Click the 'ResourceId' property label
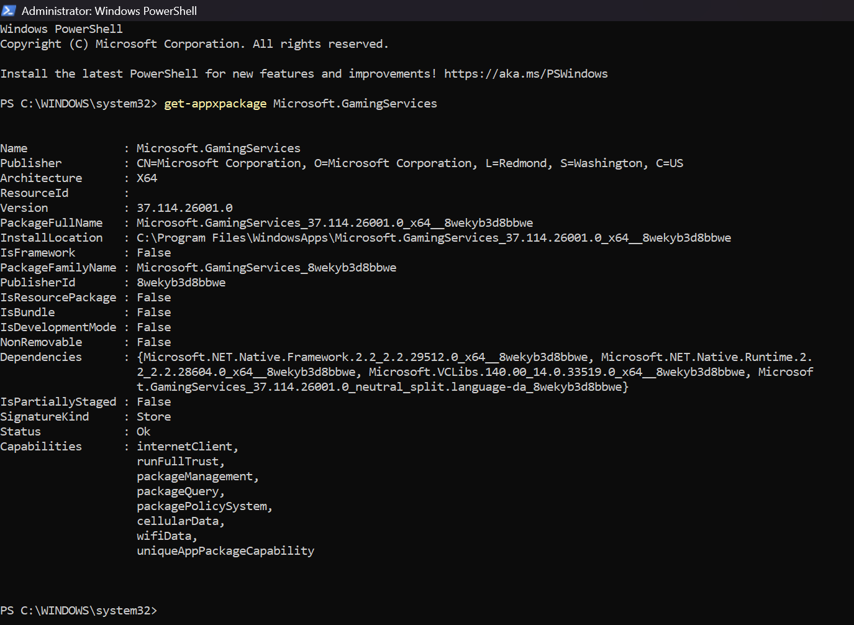Viewport: 854px width, 625px height. (34, 193)
